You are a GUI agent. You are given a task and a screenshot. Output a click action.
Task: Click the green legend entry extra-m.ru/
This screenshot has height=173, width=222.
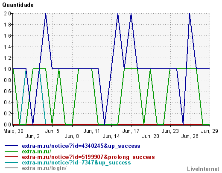[37, 151]
